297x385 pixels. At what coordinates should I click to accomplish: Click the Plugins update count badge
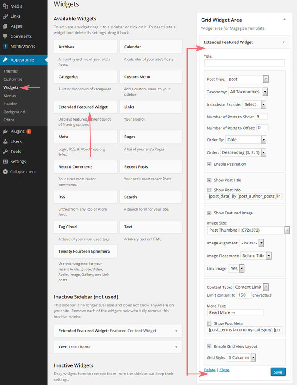pos(29,131)
